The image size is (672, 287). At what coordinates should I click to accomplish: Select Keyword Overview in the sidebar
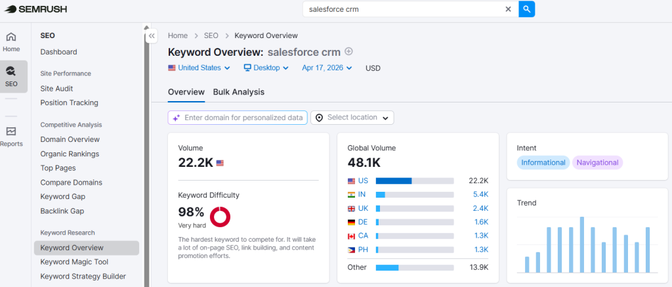pos(87,248)
